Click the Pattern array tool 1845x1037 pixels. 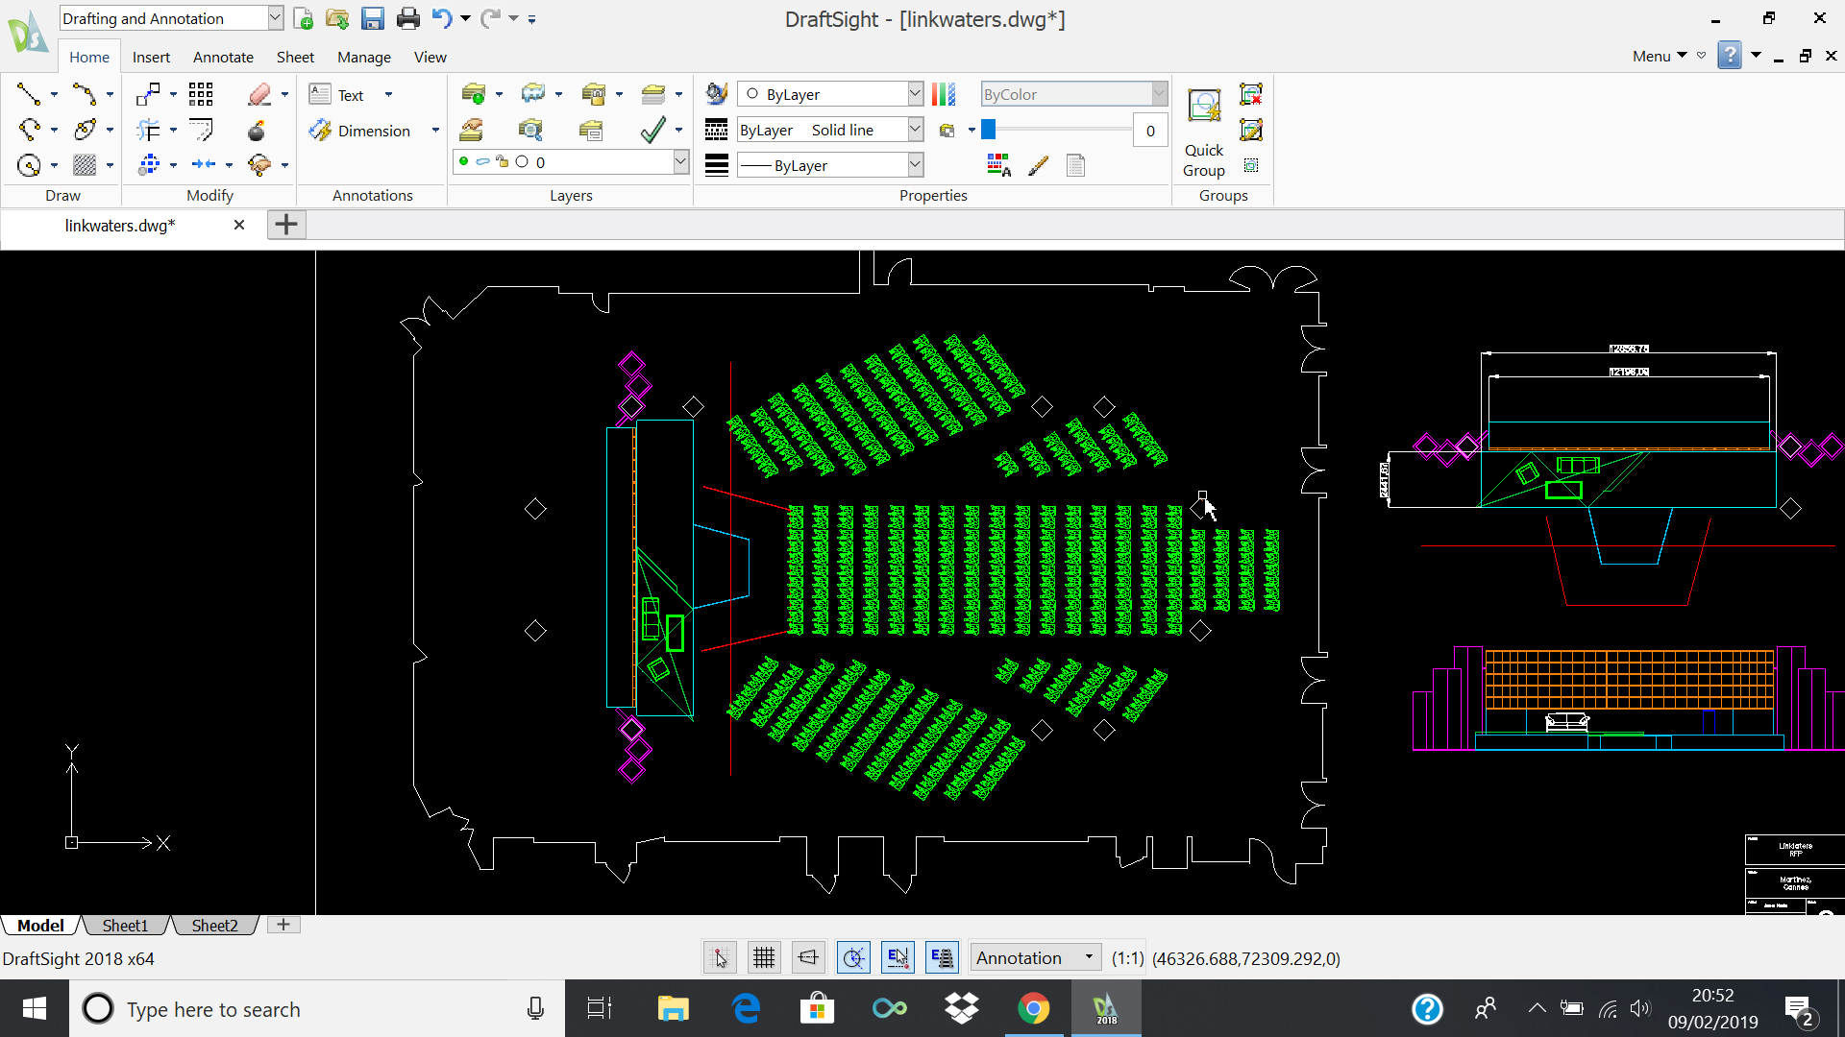point(200,94)
